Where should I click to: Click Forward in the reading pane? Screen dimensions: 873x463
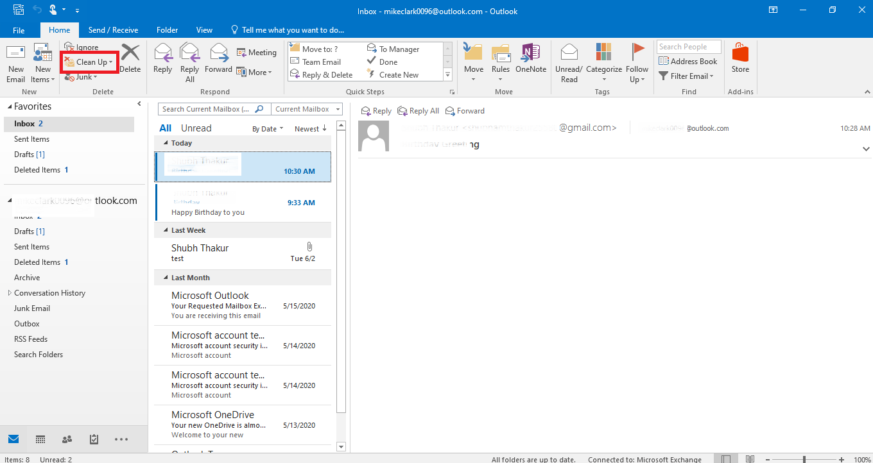[x=465, y=111]
